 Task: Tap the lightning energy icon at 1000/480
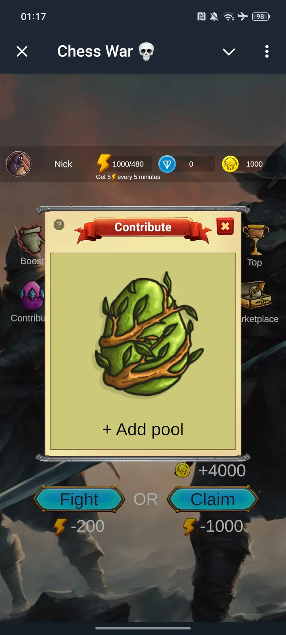[103, 163]
